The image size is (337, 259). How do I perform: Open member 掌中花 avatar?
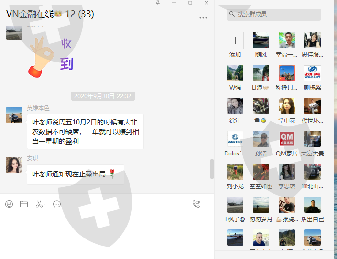(x=287, y=106)
